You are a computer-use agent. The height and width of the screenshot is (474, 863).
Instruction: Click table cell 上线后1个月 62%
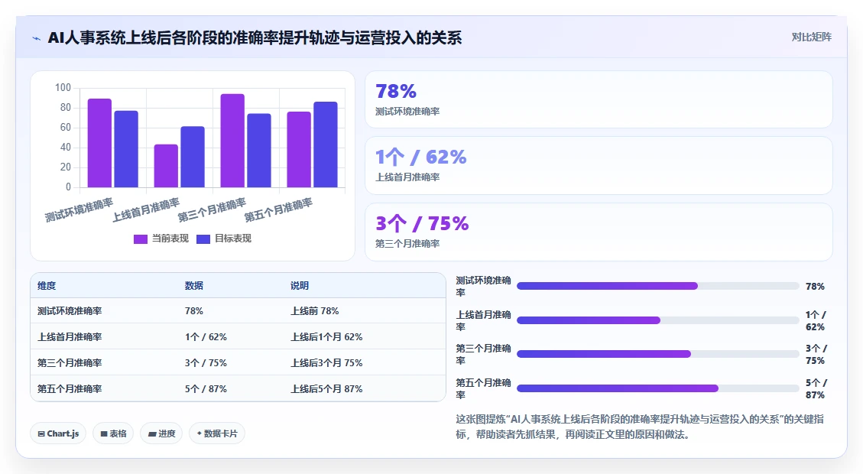click(326, 337)
